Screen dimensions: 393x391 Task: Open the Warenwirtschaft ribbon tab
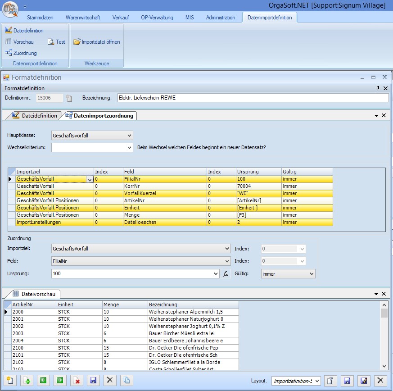(83, 18)
